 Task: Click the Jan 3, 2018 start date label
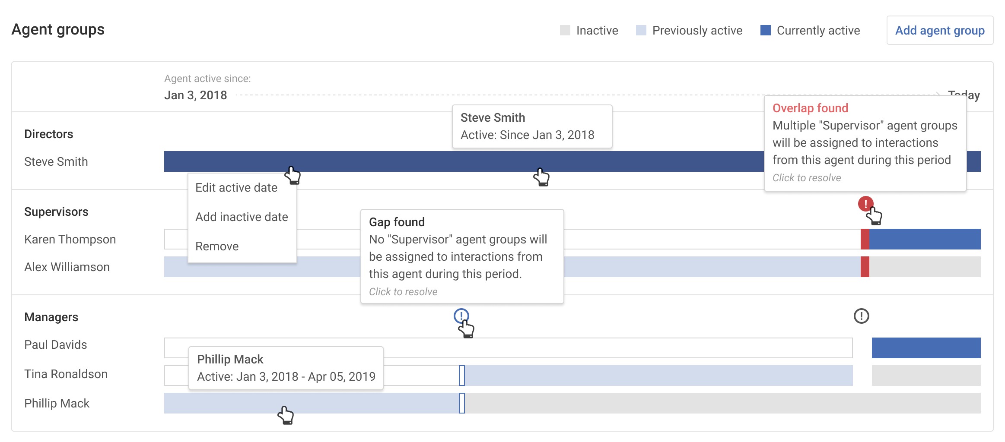[x=195, y=95]
